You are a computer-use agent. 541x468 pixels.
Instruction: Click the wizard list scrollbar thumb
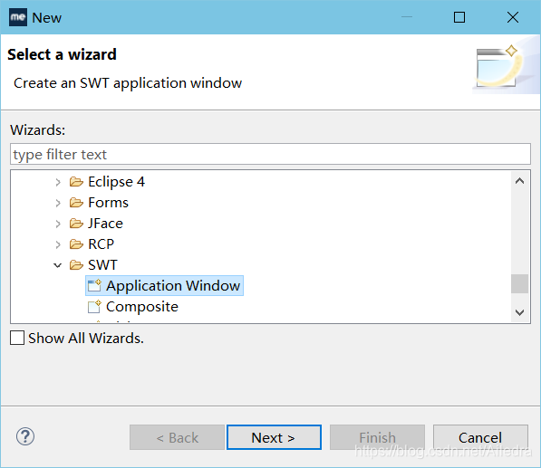pos(519,283)
